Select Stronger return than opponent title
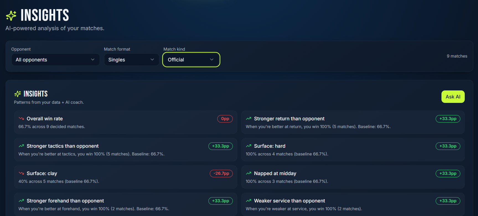Viewport: 478px width, 216px height. 289,119
